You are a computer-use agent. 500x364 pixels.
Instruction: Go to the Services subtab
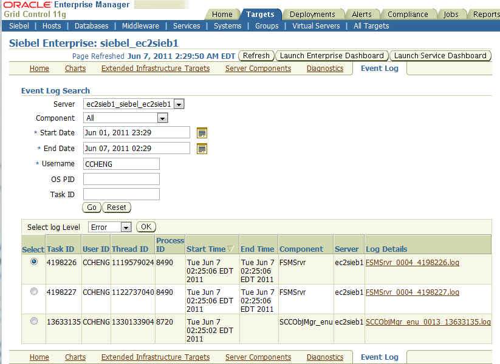click(187, 26)
